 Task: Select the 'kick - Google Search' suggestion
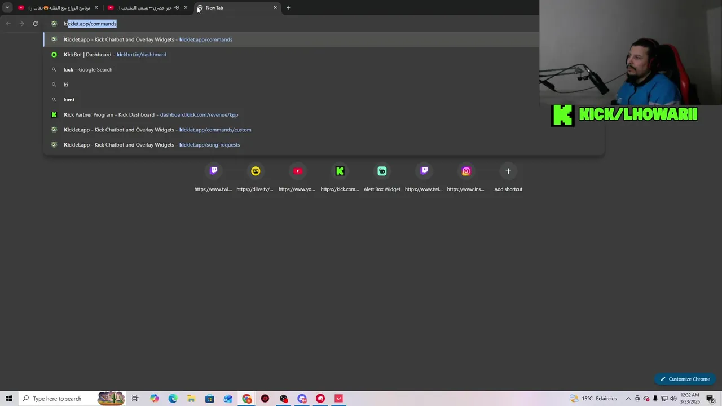point(323,69)
